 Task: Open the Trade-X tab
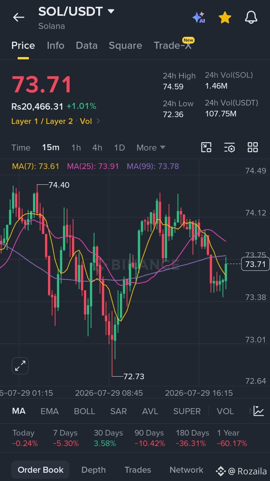pyautogui.click(x=172, y=45)
